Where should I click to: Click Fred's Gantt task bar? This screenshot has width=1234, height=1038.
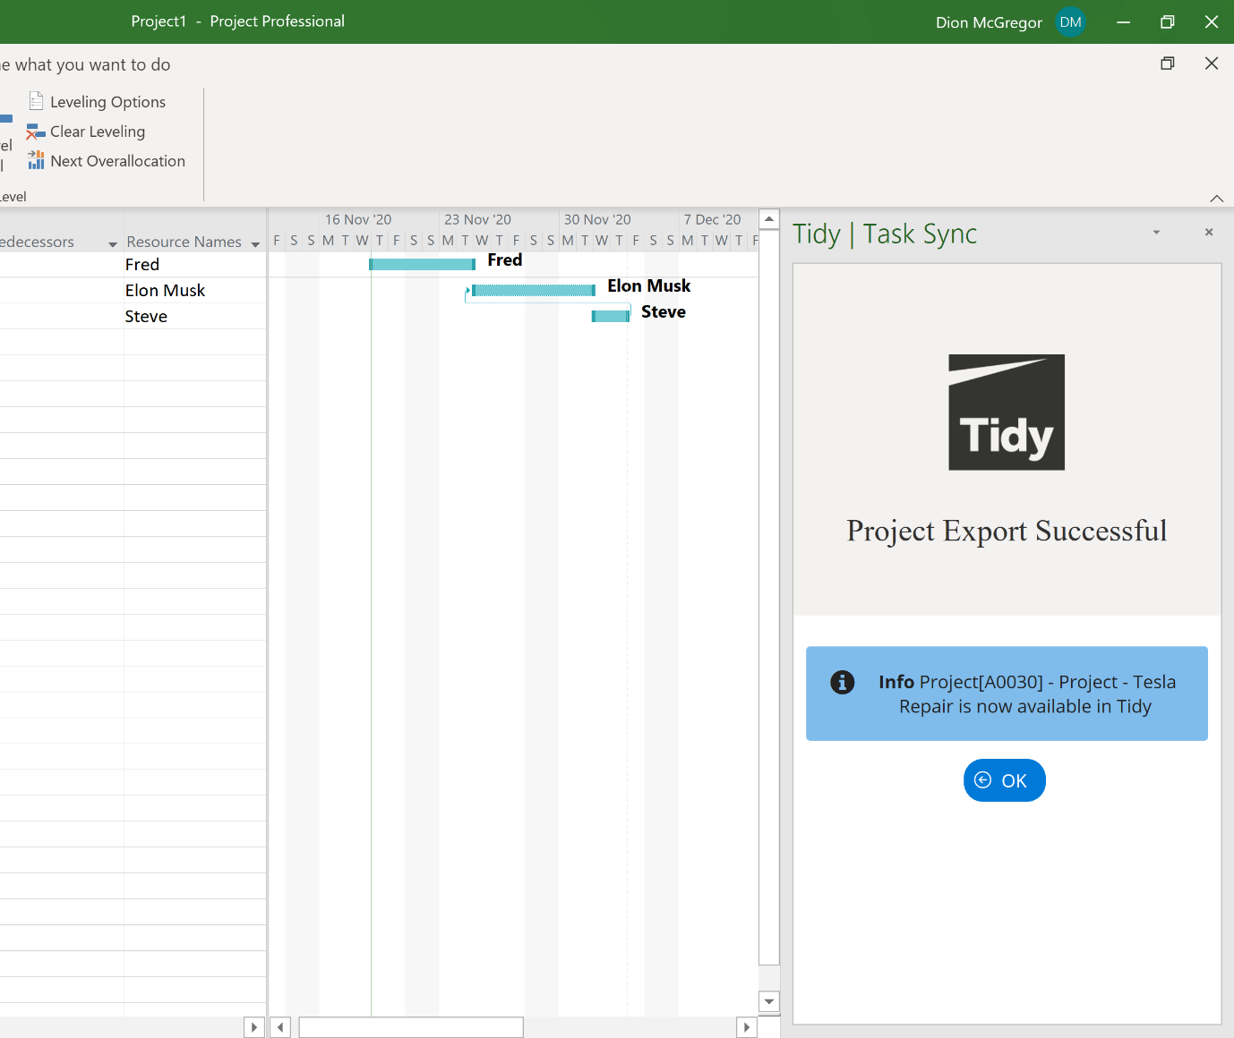[422, 264]
